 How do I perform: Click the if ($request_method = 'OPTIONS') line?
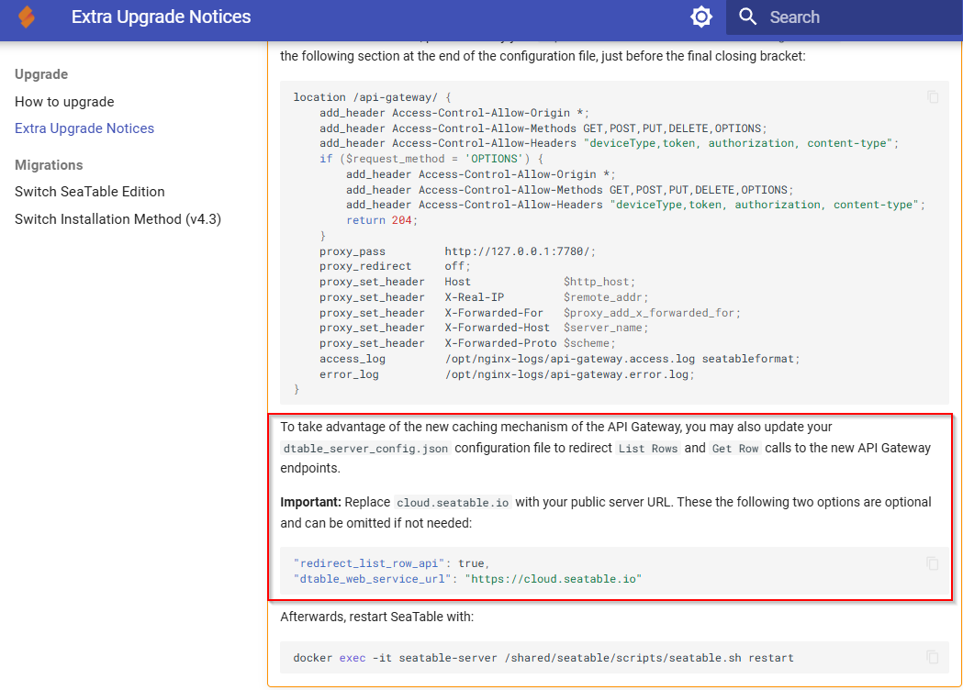tap(431, 159)
